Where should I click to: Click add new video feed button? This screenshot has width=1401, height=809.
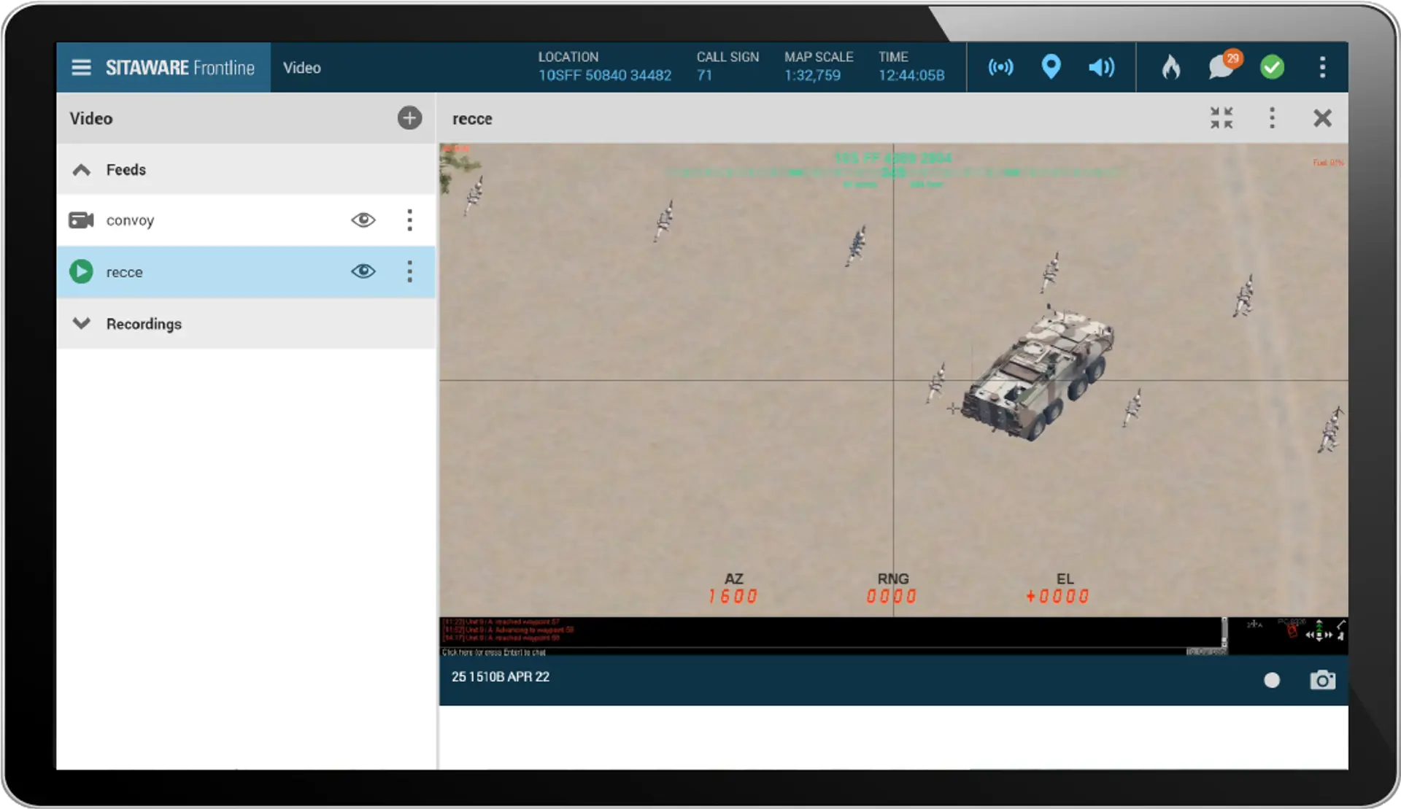[409, 117]
